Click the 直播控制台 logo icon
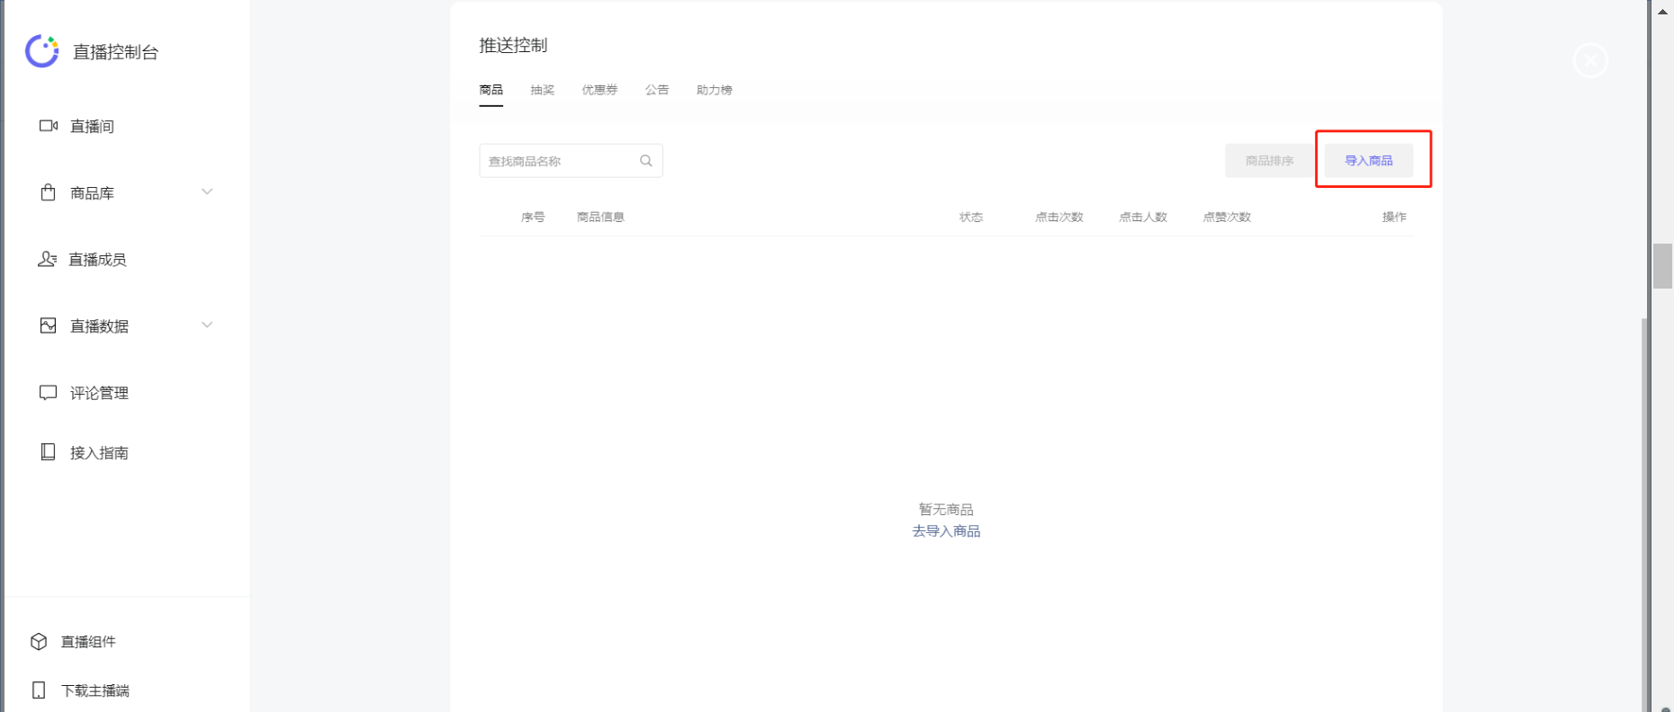This screenshot has height=712, width=1674. click(x=41, y=51)
